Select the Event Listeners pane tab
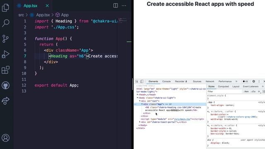 point(251,87)
